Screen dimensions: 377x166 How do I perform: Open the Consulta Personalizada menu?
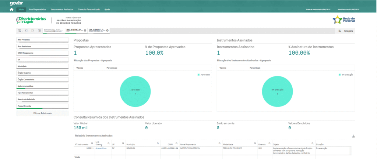pyautogui.click(x=89, y=10)
